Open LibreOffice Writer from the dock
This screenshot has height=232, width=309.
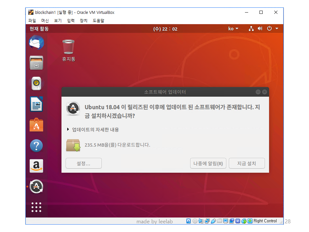[x=36, y=104]
